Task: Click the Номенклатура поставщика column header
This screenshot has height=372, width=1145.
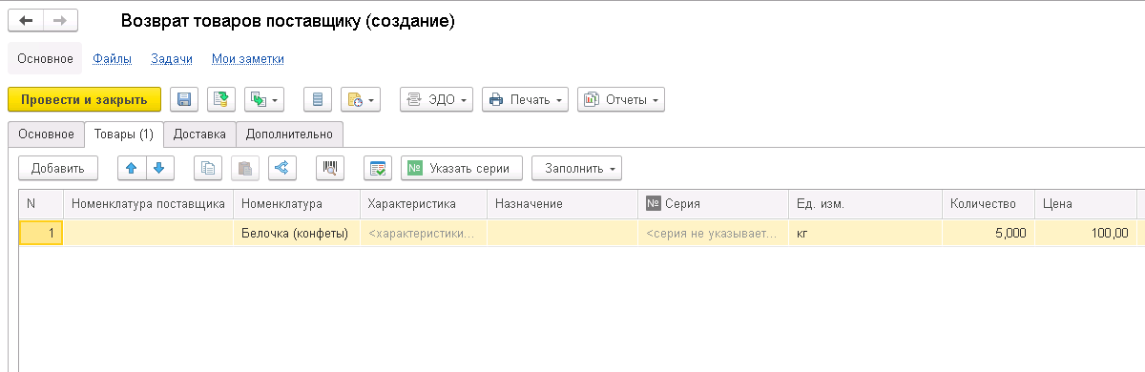Action: [148, 204]
